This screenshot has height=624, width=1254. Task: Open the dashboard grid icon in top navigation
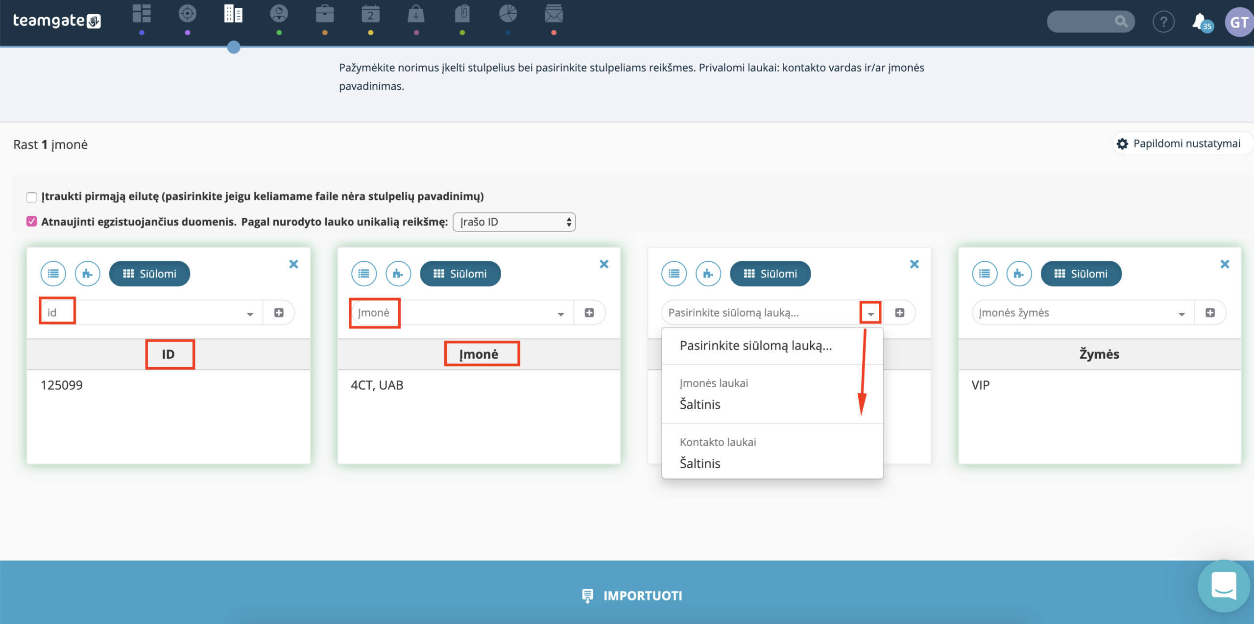point(142,14)
